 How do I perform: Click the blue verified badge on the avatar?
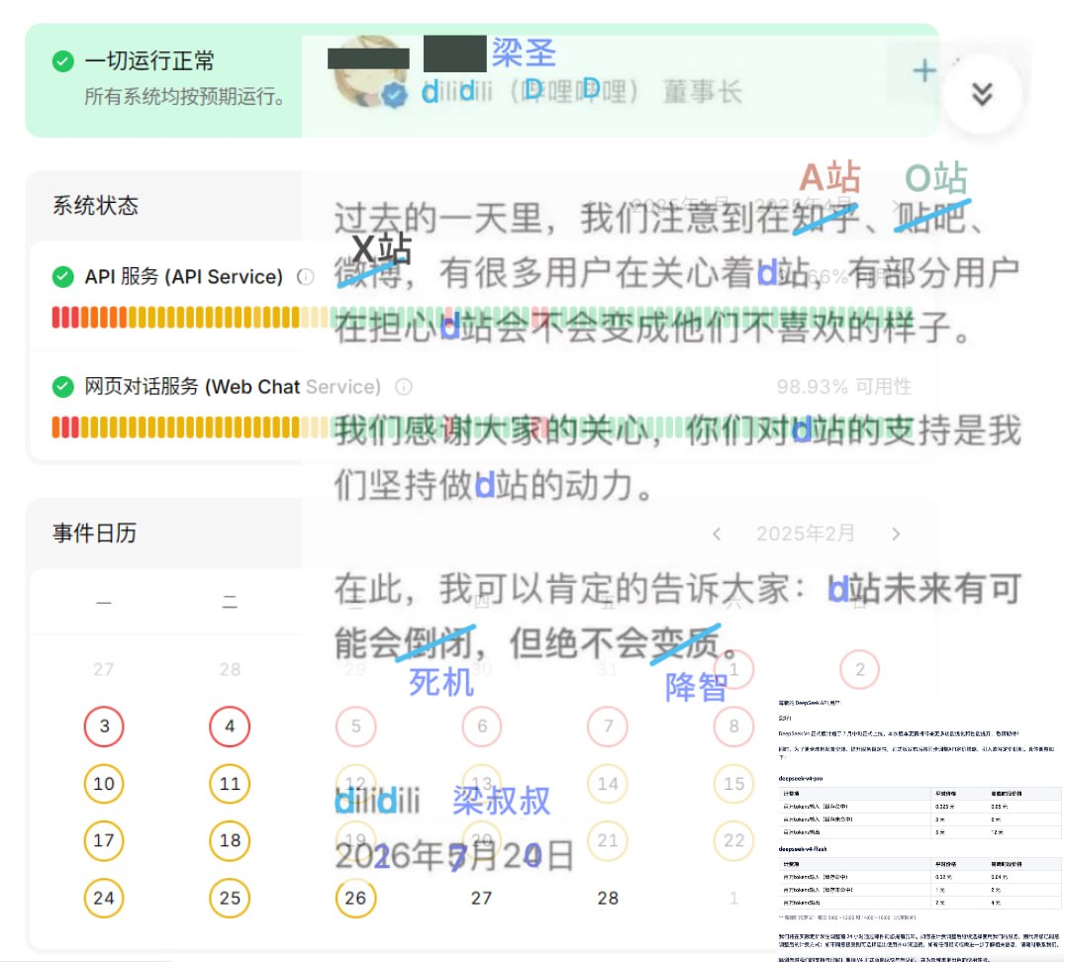(394, 94)
